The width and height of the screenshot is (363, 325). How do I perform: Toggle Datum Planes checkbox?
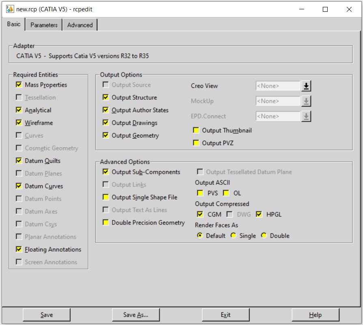(19, 173)
